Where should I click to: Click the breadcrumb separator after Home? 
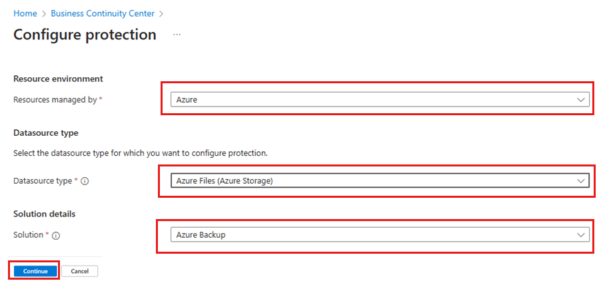pos(44,14)
